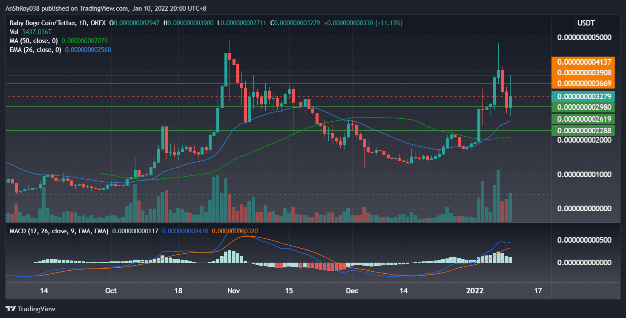
Task: Click the green support label 0.000000002288
Action: [583, 130]
